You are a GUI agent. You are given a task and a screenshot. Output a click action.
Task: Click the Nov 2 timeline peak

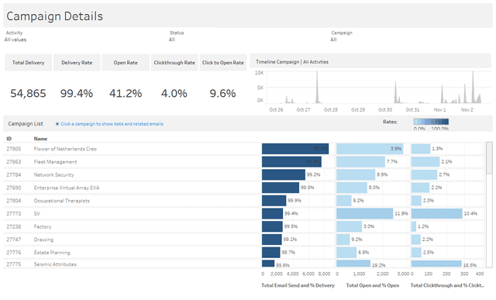[x=473, y=87]
